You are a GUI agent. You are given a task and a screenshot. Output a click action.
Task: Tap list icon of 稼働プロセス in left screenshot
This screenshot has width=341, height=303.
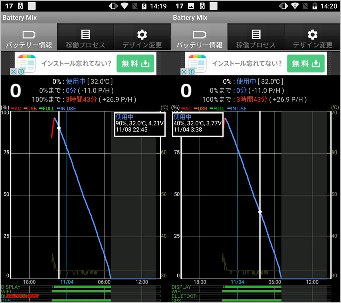tap(85, 34)
